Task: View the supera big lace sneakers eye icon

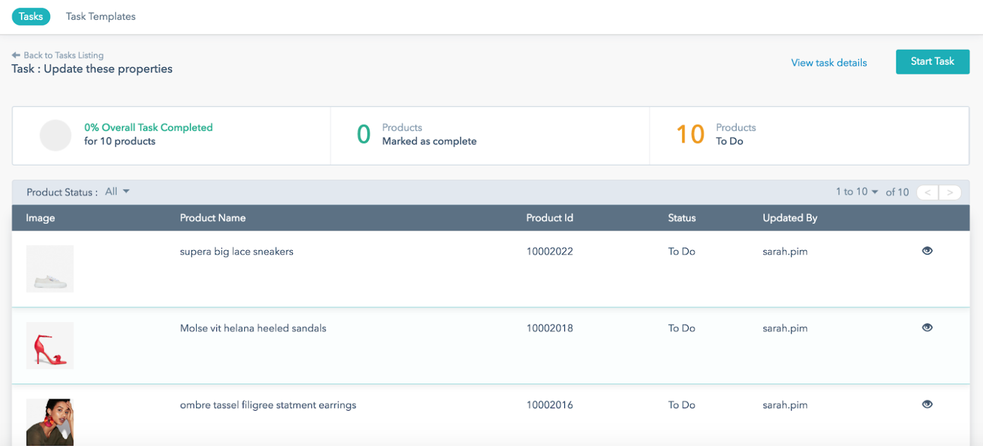Action: 927,251
